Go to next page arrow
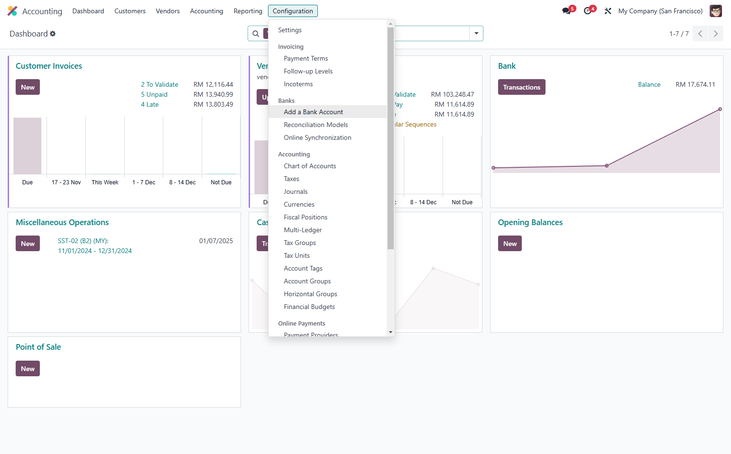Screen dimensions: 731x454 point(716,34)
